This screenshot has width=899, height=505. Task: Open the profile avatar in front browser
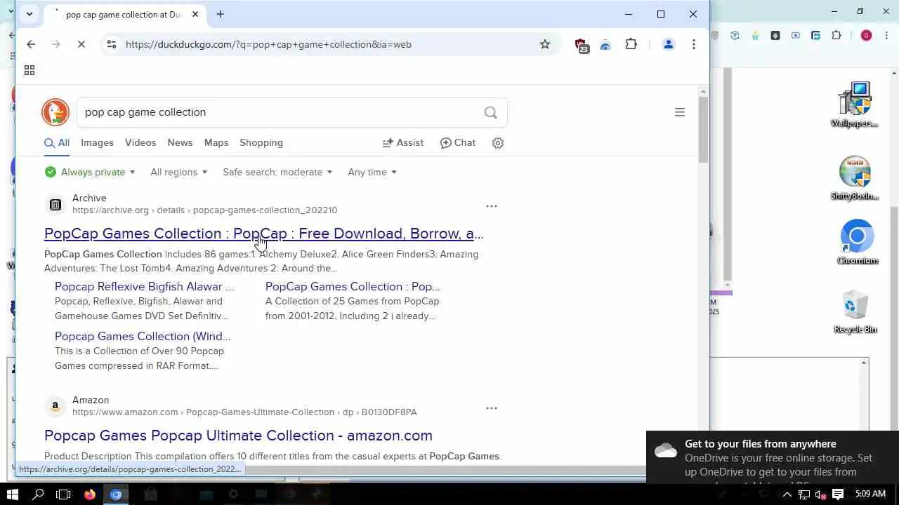[668, 44]
